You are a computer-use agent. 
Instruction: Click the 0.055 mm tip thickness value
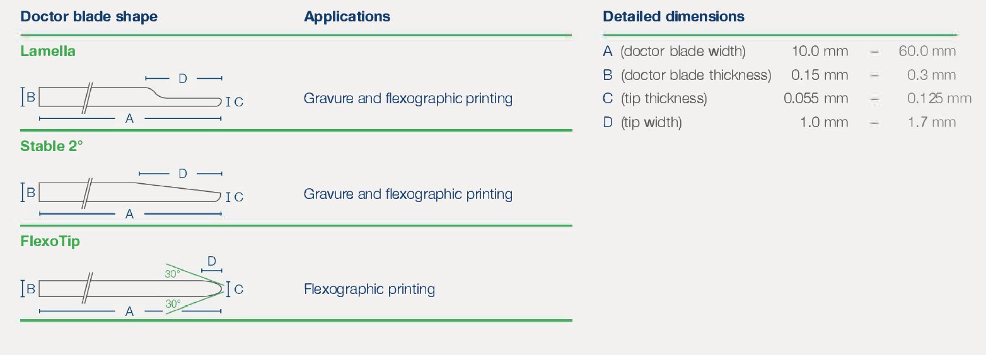816,98
